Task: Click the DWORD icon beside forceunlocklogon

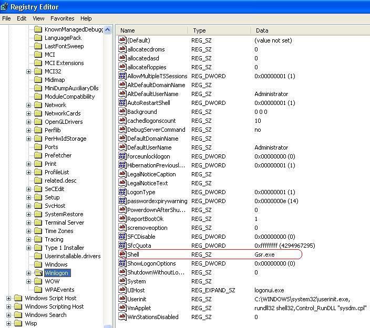Action: click(122, 156)
